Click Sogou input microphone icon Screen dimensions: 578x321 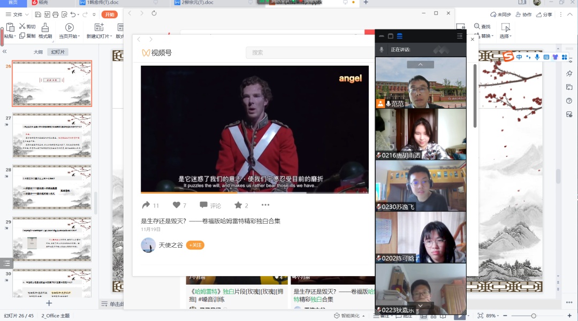537,57
